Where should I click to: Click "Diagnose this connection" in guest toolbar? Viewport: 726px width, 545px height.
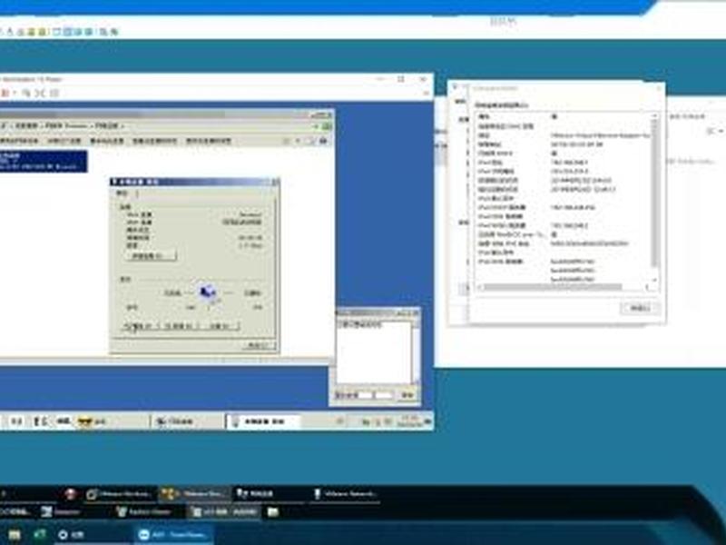tap(64, 141)
